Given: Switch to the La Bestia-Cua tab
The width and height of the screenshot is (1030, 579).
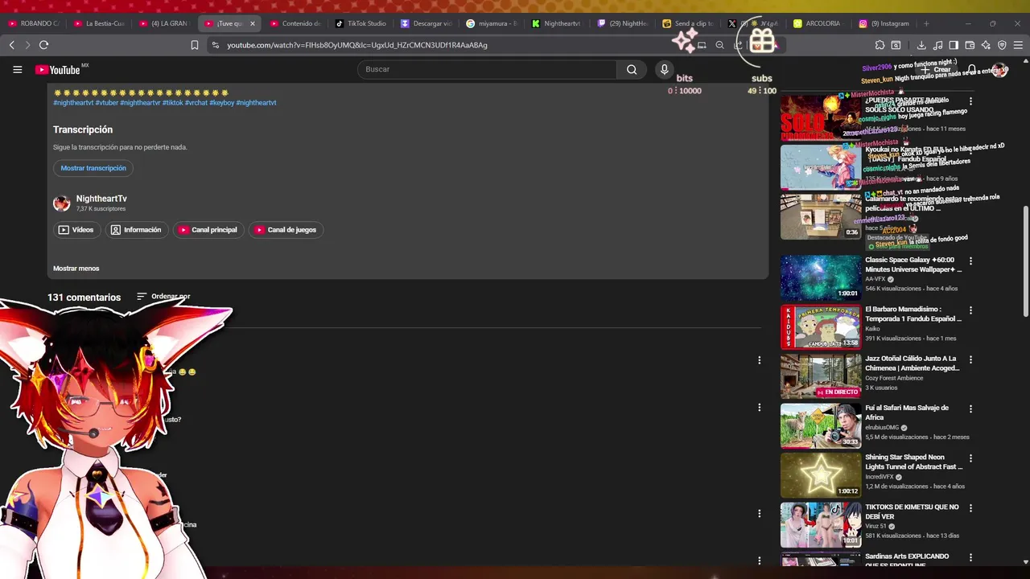Looking at the screenshot, I should pyautogui.click(x=99, y=23).
